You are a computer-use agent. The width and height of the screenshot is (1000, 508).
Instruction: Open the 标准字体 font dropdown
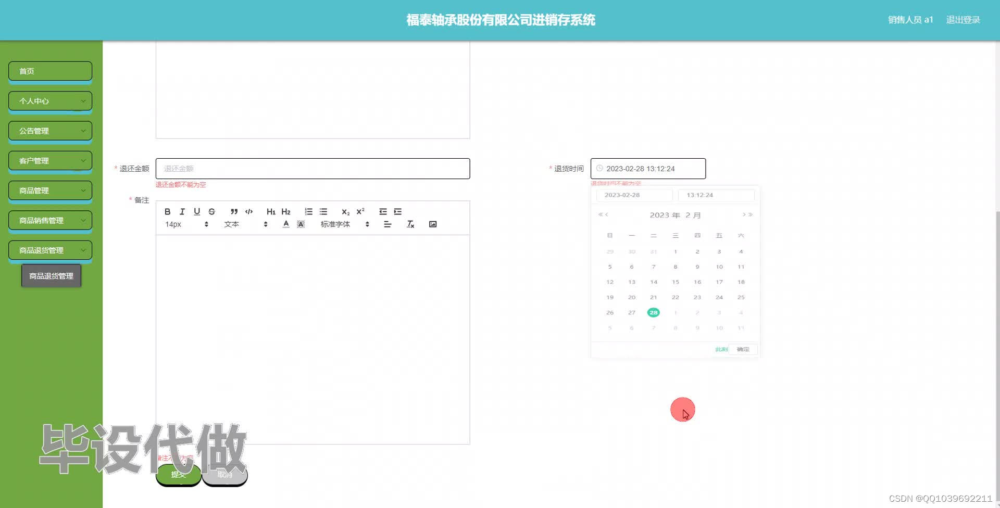(345, 224)
